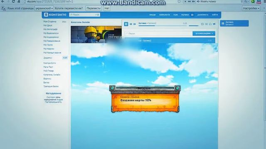The height and width of the screenshot is (149, 266).
Task: Open 'Битва' app in sidebar
Action: coord(46,83)
